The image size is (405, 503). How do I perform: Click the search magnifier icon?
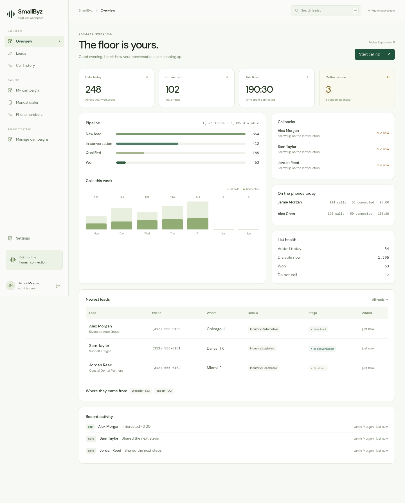coord(297,11)
